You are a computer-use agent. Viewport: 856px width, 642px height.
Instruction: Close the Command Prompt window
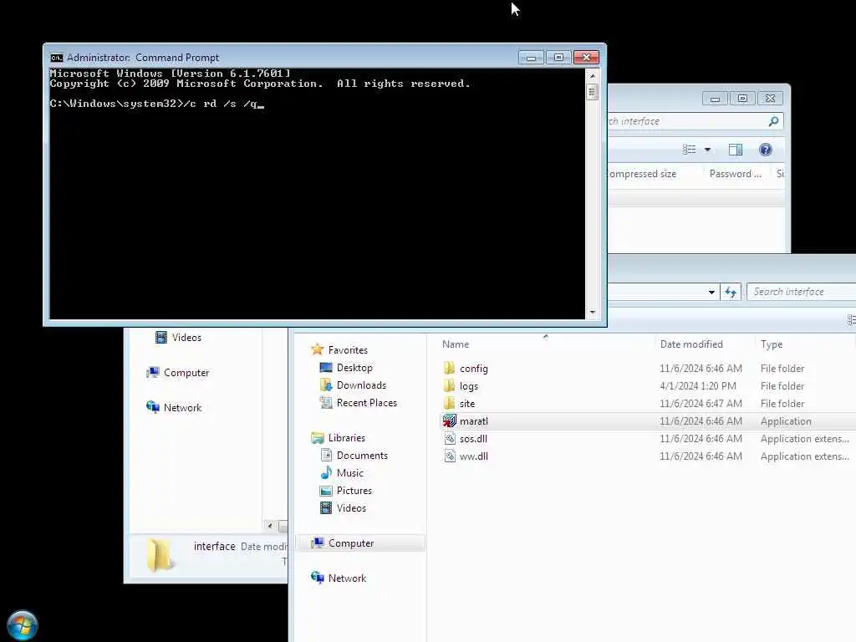[x=586, y=58]
